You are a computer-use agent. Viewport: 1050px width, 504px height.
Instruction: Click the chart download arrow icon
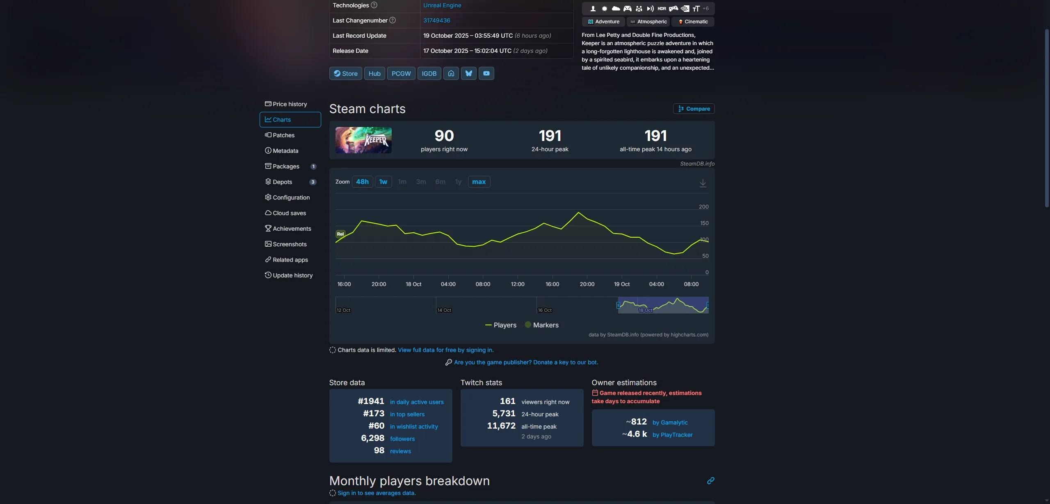pyautogui.click(x=703, y=183)
